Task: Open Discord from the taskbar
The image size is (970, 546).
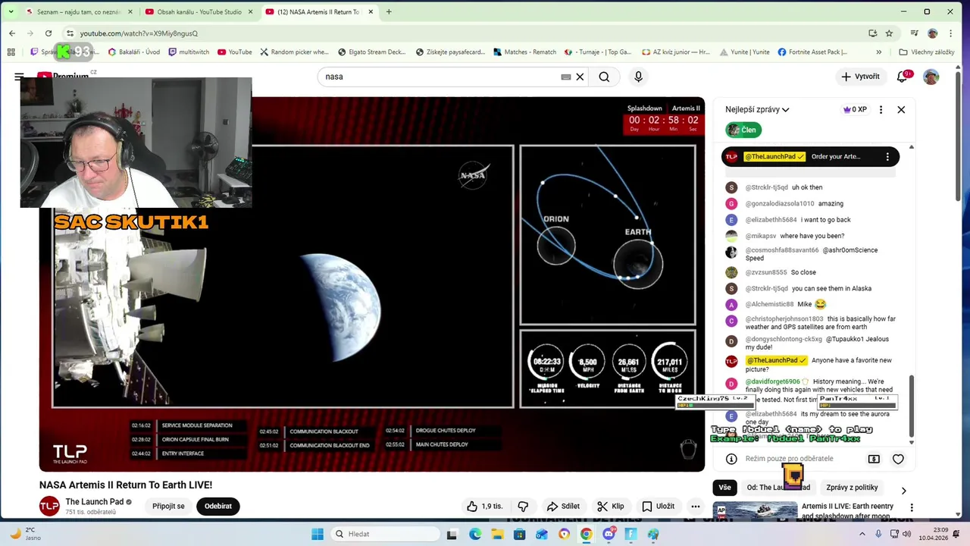Action: click(609, 534)
